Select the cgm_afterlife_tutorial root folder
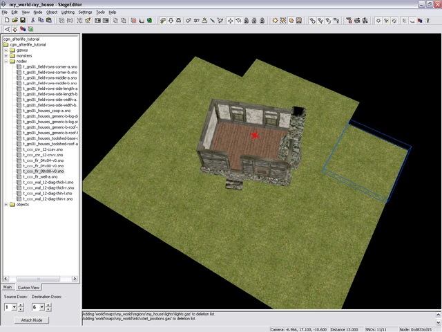 pos(28,44)
